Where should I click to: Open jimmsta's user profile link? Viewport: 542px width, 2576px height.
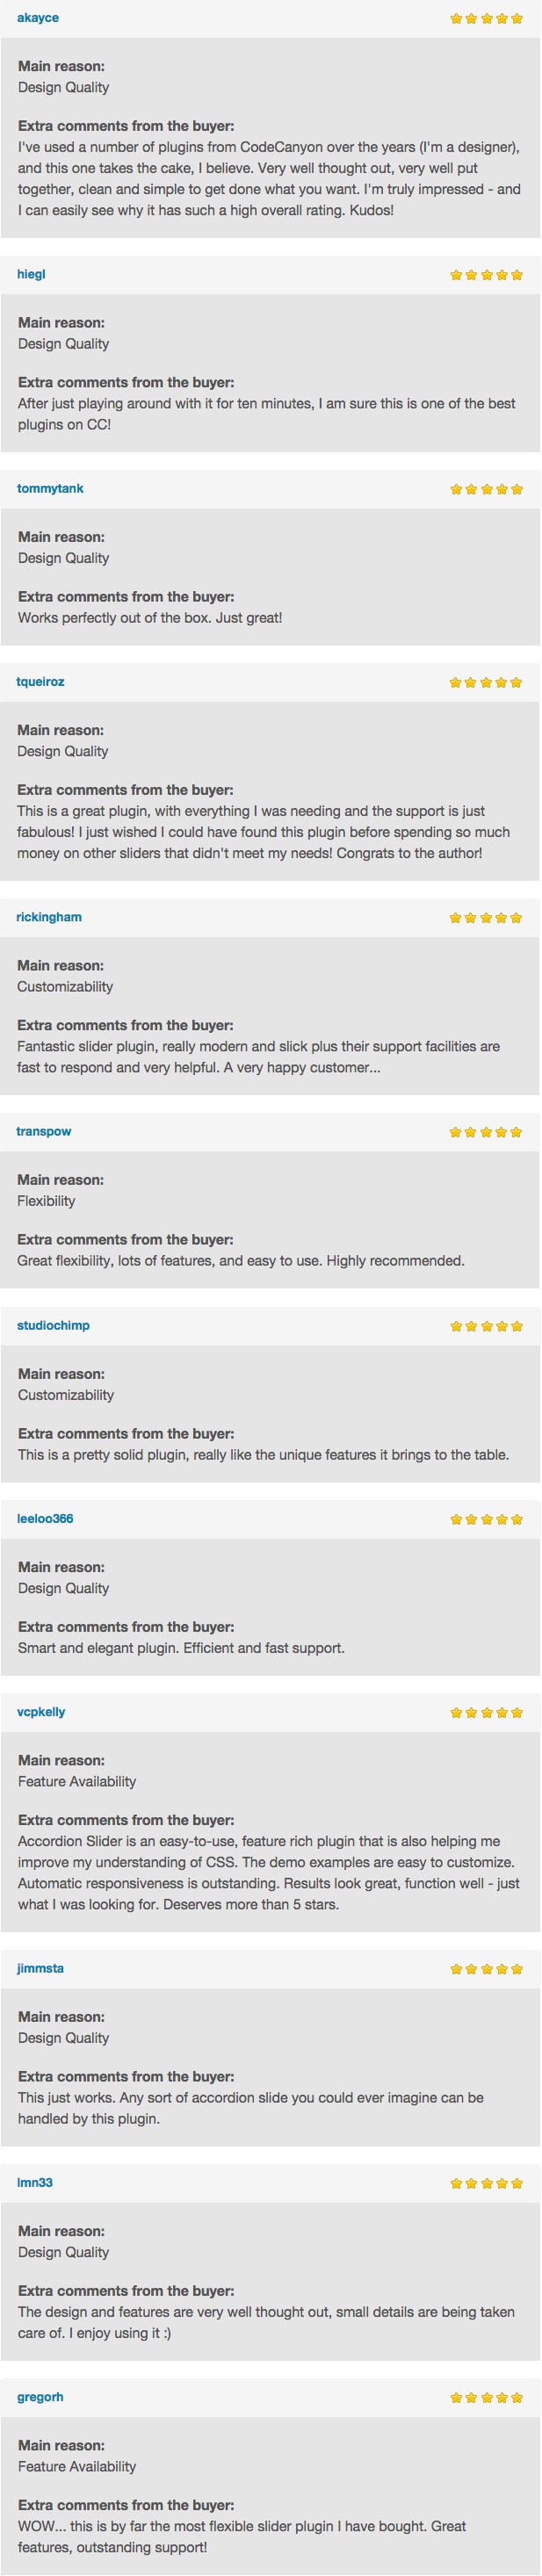pos(40,1968)
